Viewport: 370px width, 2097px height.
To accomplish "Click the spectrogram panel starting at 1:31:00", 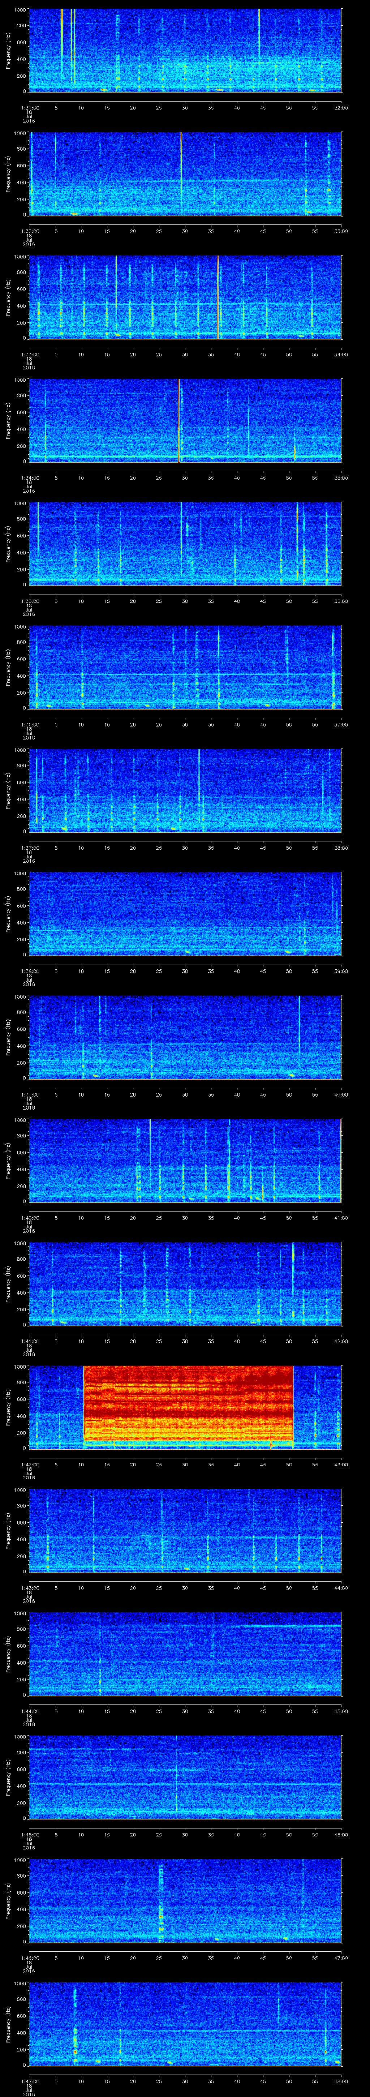I will pos(185,51).
